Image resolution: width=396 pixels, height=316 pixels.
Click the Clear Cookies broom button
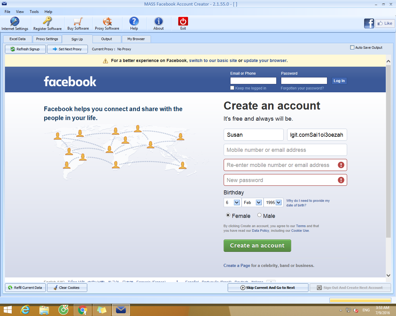pos(67,288)
